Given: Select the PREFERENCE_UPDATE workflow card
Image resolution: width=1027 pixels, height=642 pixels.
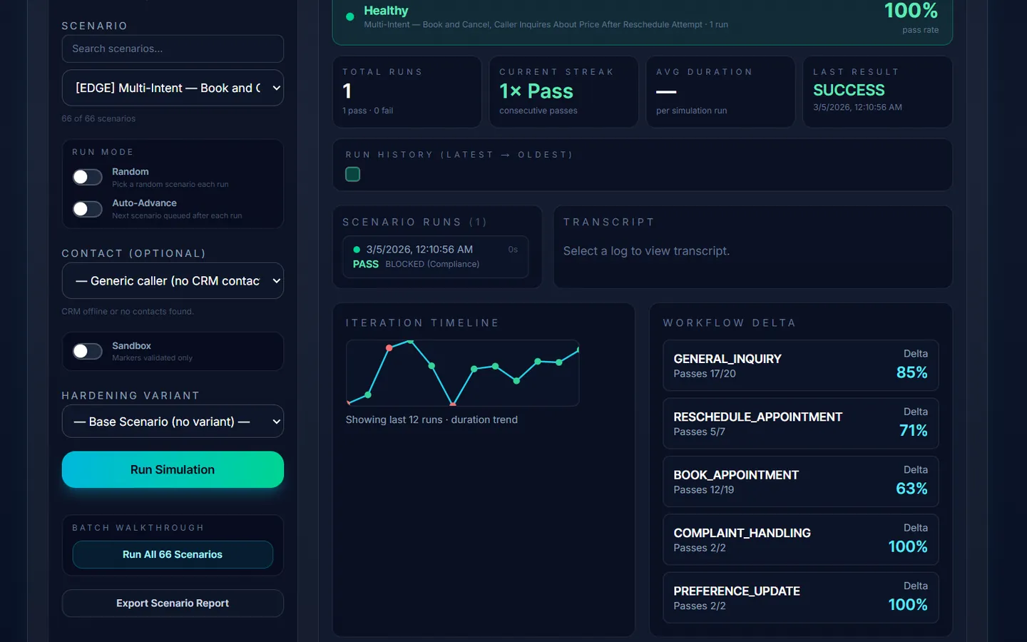Looking at the screenshot, I should [x=801, y=598].
